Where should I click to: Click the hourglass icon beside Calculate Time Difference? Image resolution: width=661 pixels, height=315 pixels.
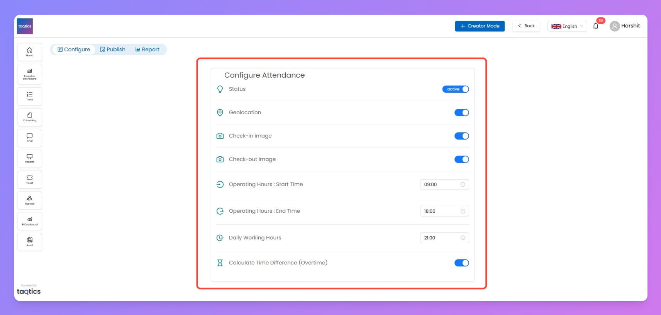coord(220,263)
